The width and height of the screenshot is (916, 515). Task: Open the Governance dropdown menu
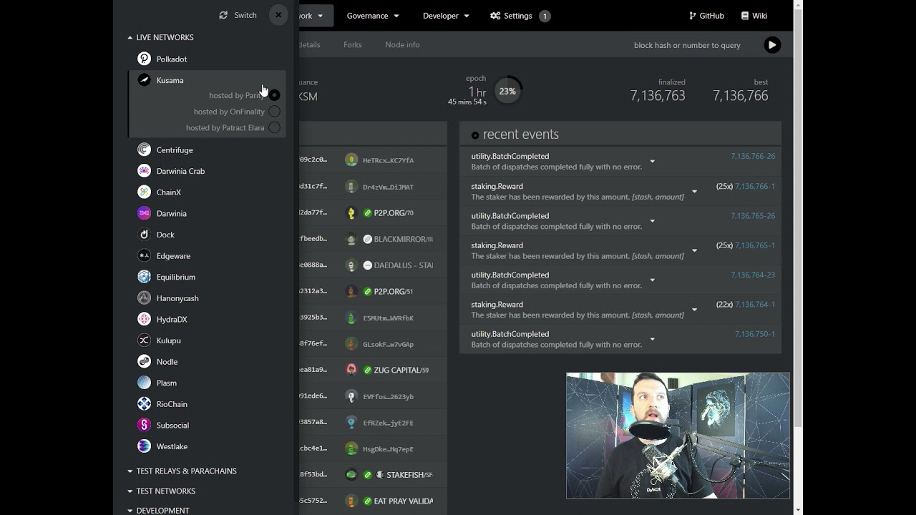[x=373, y=16]
